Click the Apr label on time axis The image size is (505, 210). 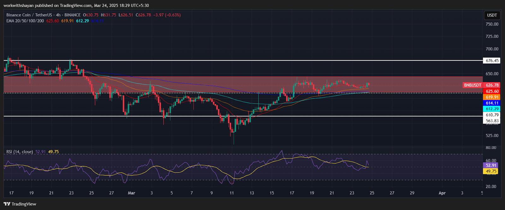pyautogui.click(x=442, y=193)
